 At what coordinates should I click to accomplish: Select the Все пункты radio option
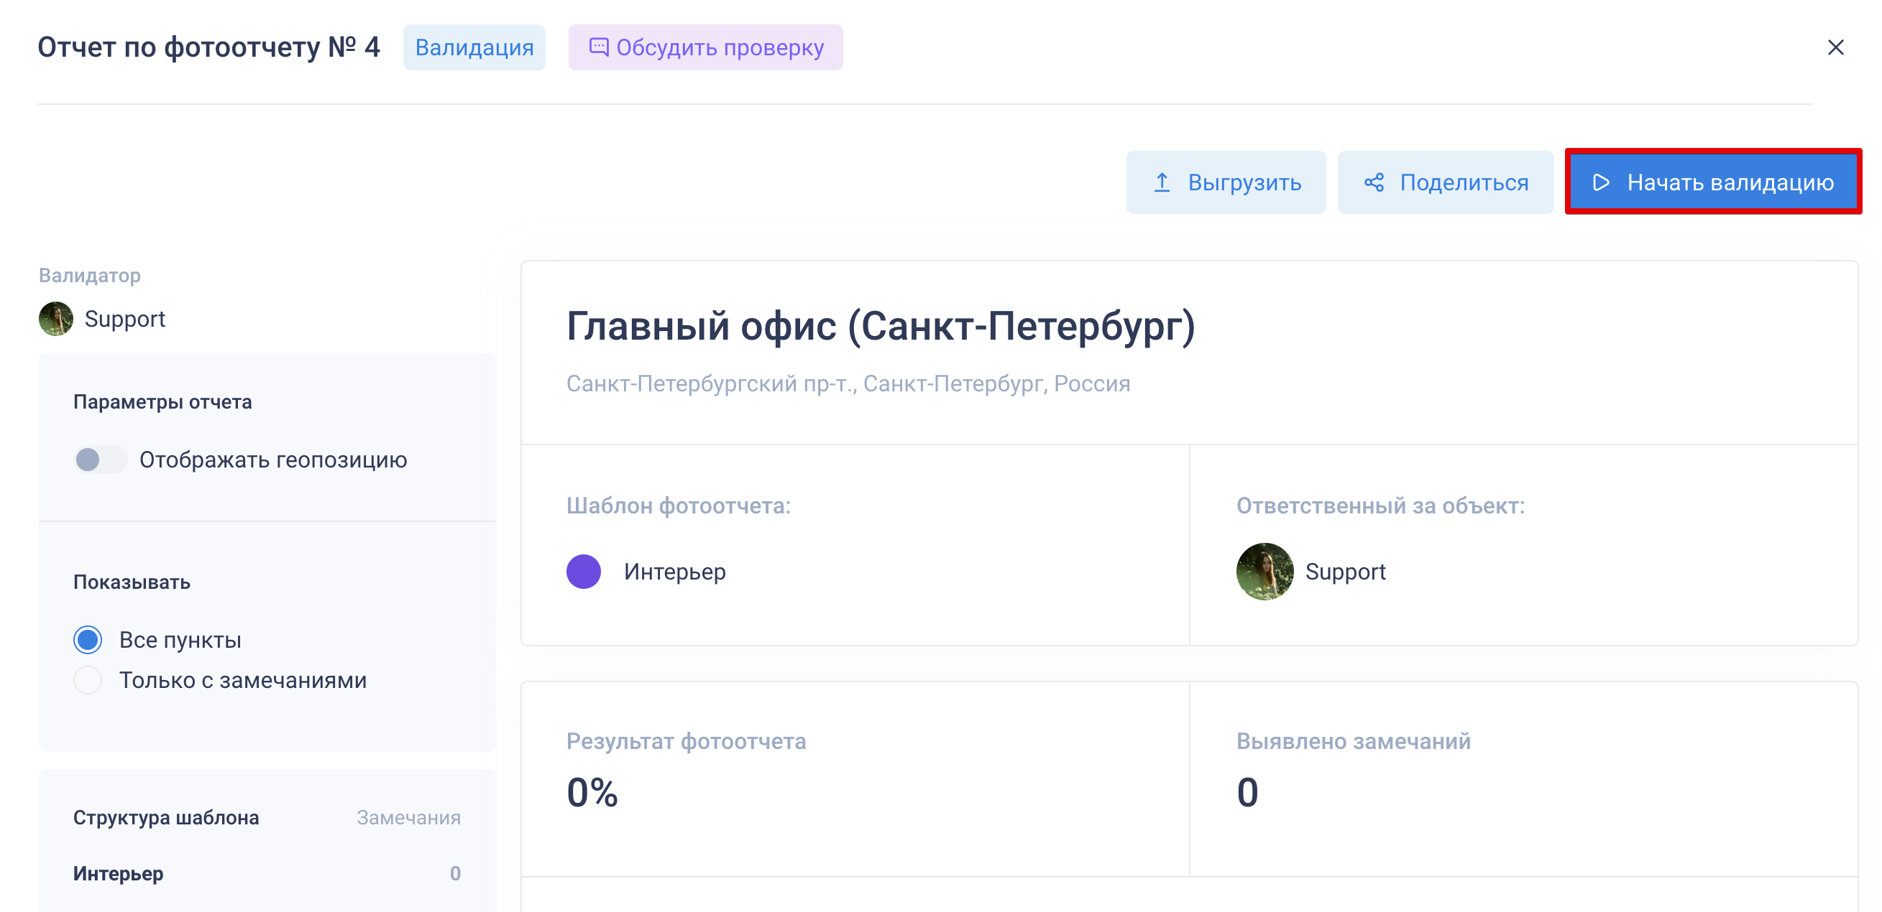(88, 640)
